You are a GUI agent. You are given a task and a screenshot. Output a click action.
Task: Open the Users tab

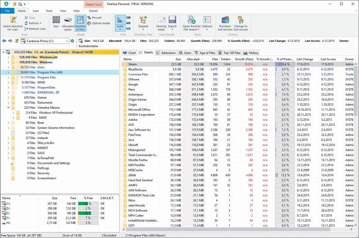point(185,53)
